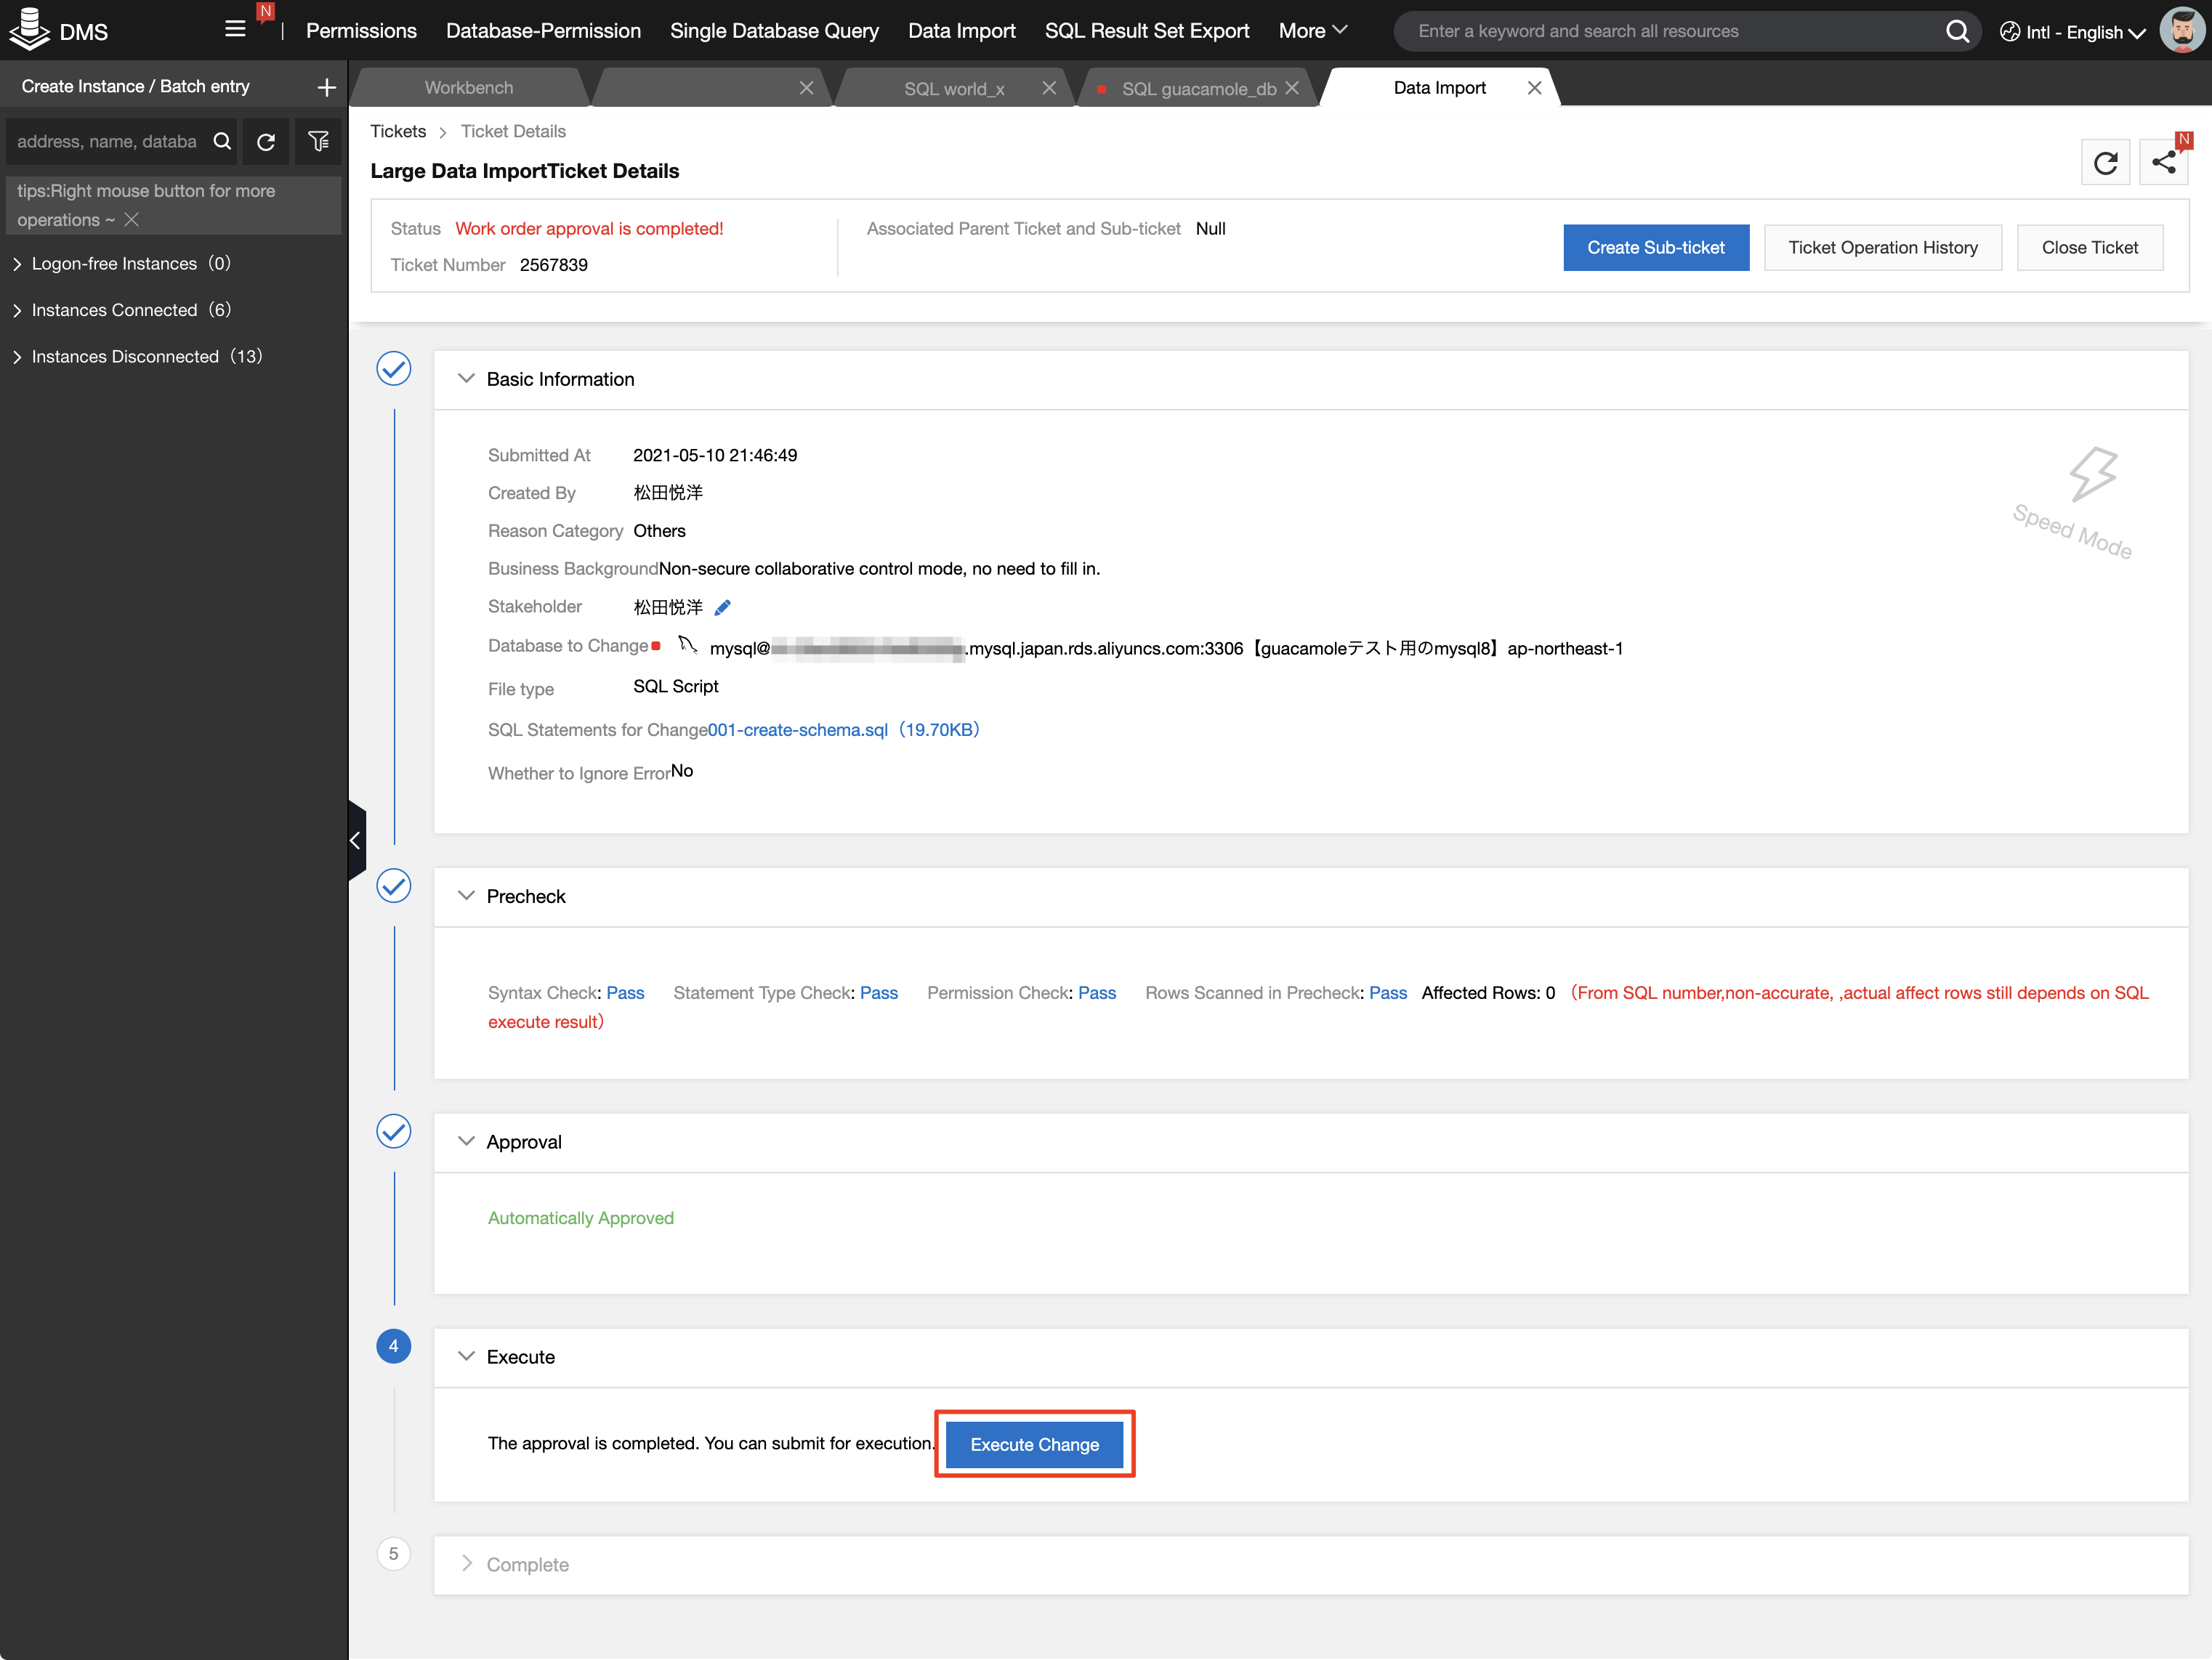Viewport: 2212px width, 1660px height.
Task: Edit the Stakeholder with pencil icon
Action: [722, 607]
